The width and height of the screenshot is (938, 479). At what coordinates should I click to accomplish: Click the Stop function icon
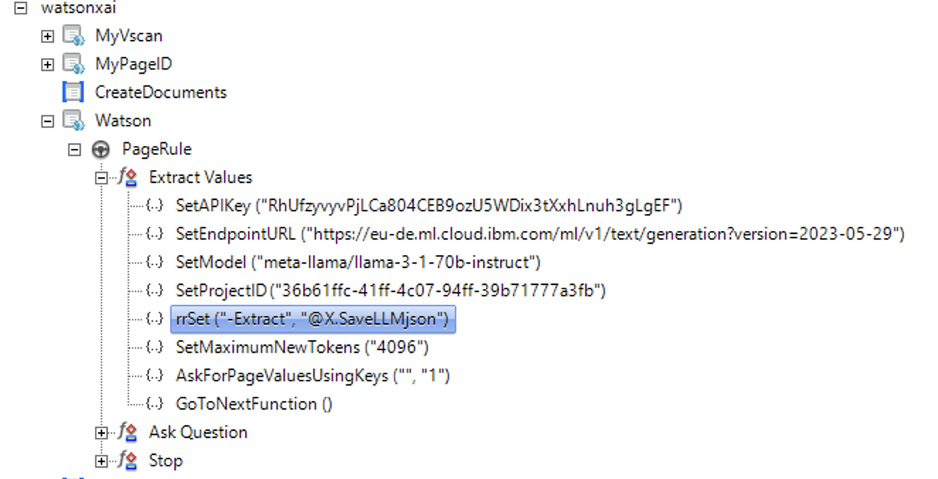pos(128,461)
